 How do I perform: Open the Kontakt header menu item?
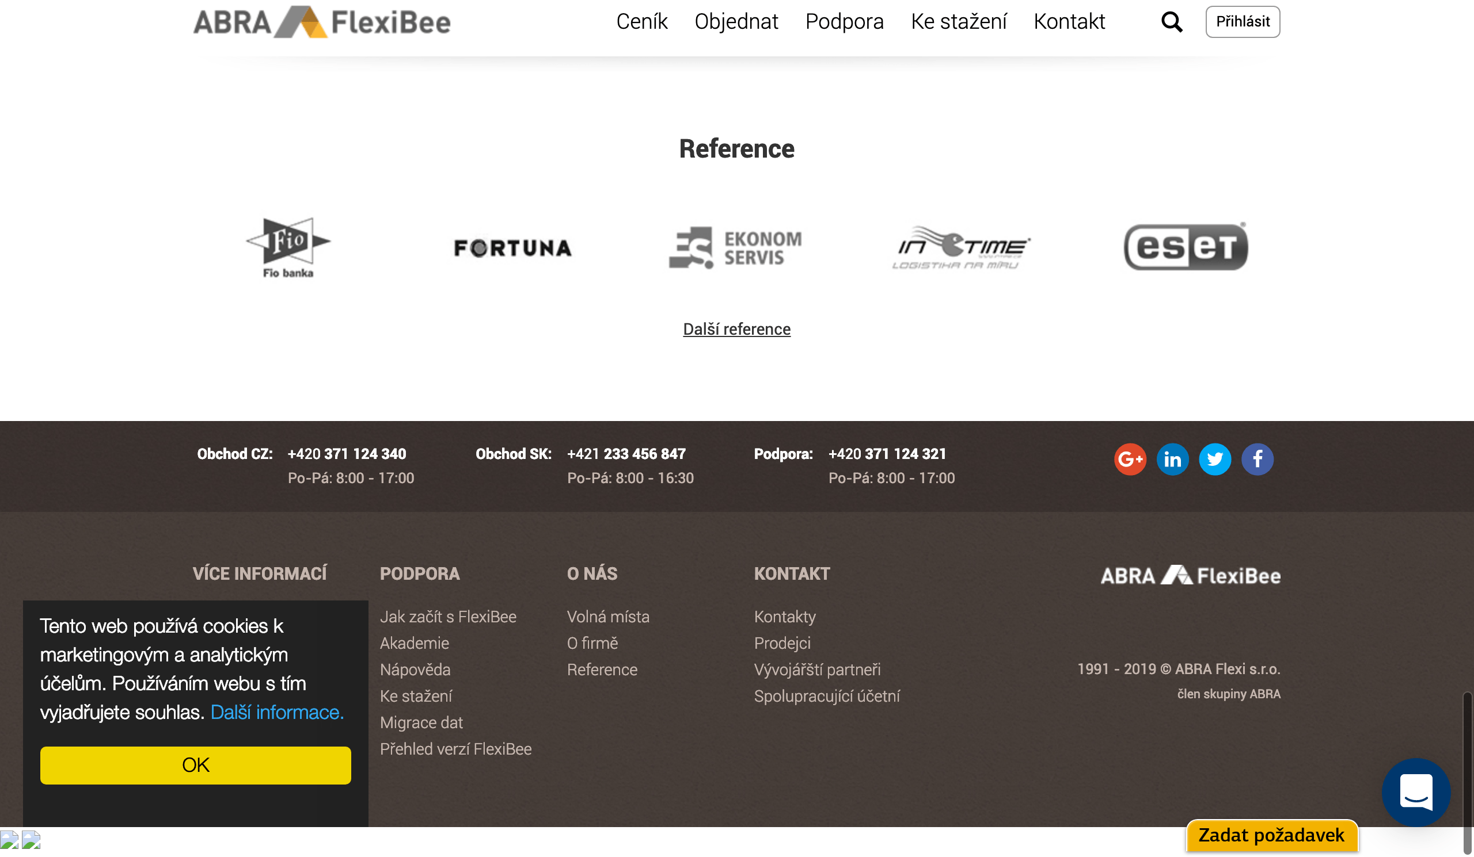coord(1069,22)
